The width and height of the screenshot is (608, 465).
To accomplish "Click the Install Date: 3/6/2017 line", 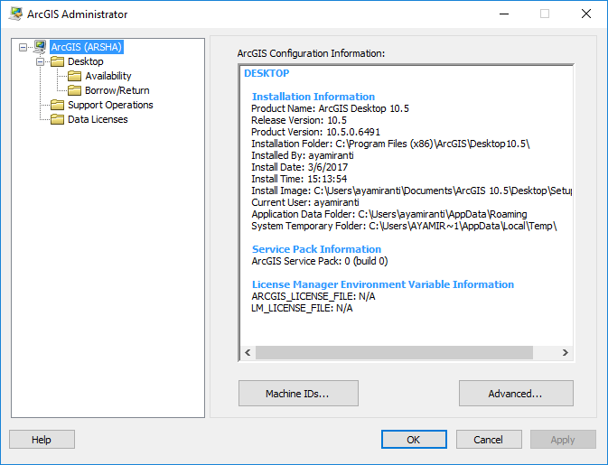I will (300, 167).
